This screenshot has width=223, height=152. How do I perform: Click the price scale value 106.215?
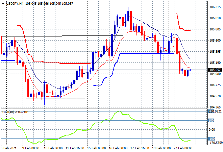pyautogui.click(x=215, y=7)
